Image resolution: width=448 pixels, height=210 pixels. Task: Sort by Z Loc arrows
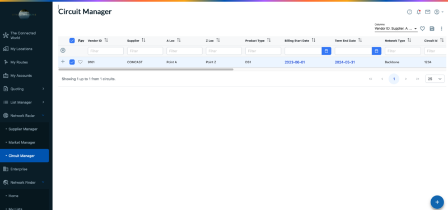click(x=218, y=40)
